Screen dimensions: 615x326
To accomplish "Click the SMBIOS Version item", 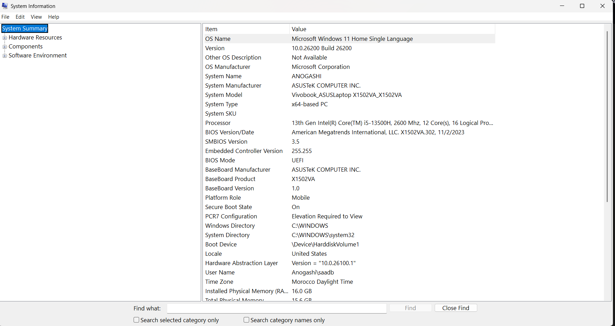I will (x=226, y=142).
